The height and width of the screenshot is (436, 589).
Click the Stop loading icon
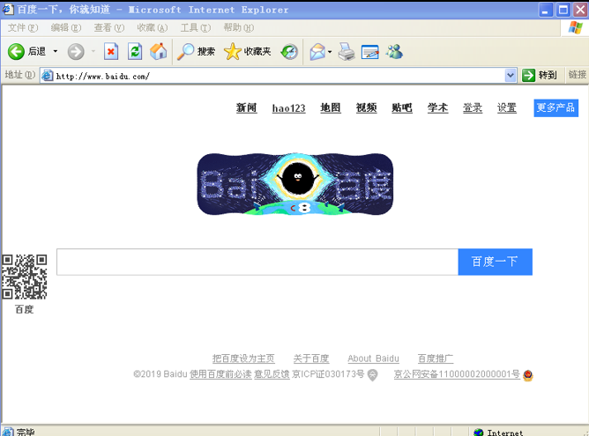tap(111, 51)
